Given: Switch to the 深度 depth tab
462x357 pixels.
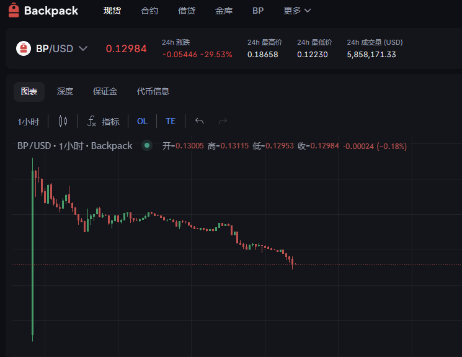Looking at the screenshot, I should pyautogui.click(x=65, y=91).
